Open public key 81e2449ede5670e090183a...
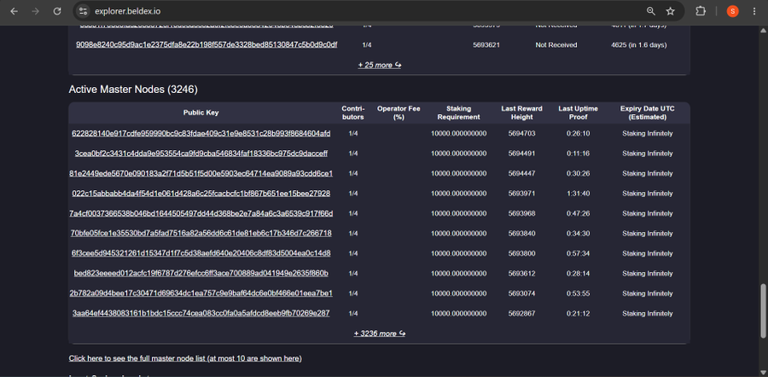 (x=201, y=173)
